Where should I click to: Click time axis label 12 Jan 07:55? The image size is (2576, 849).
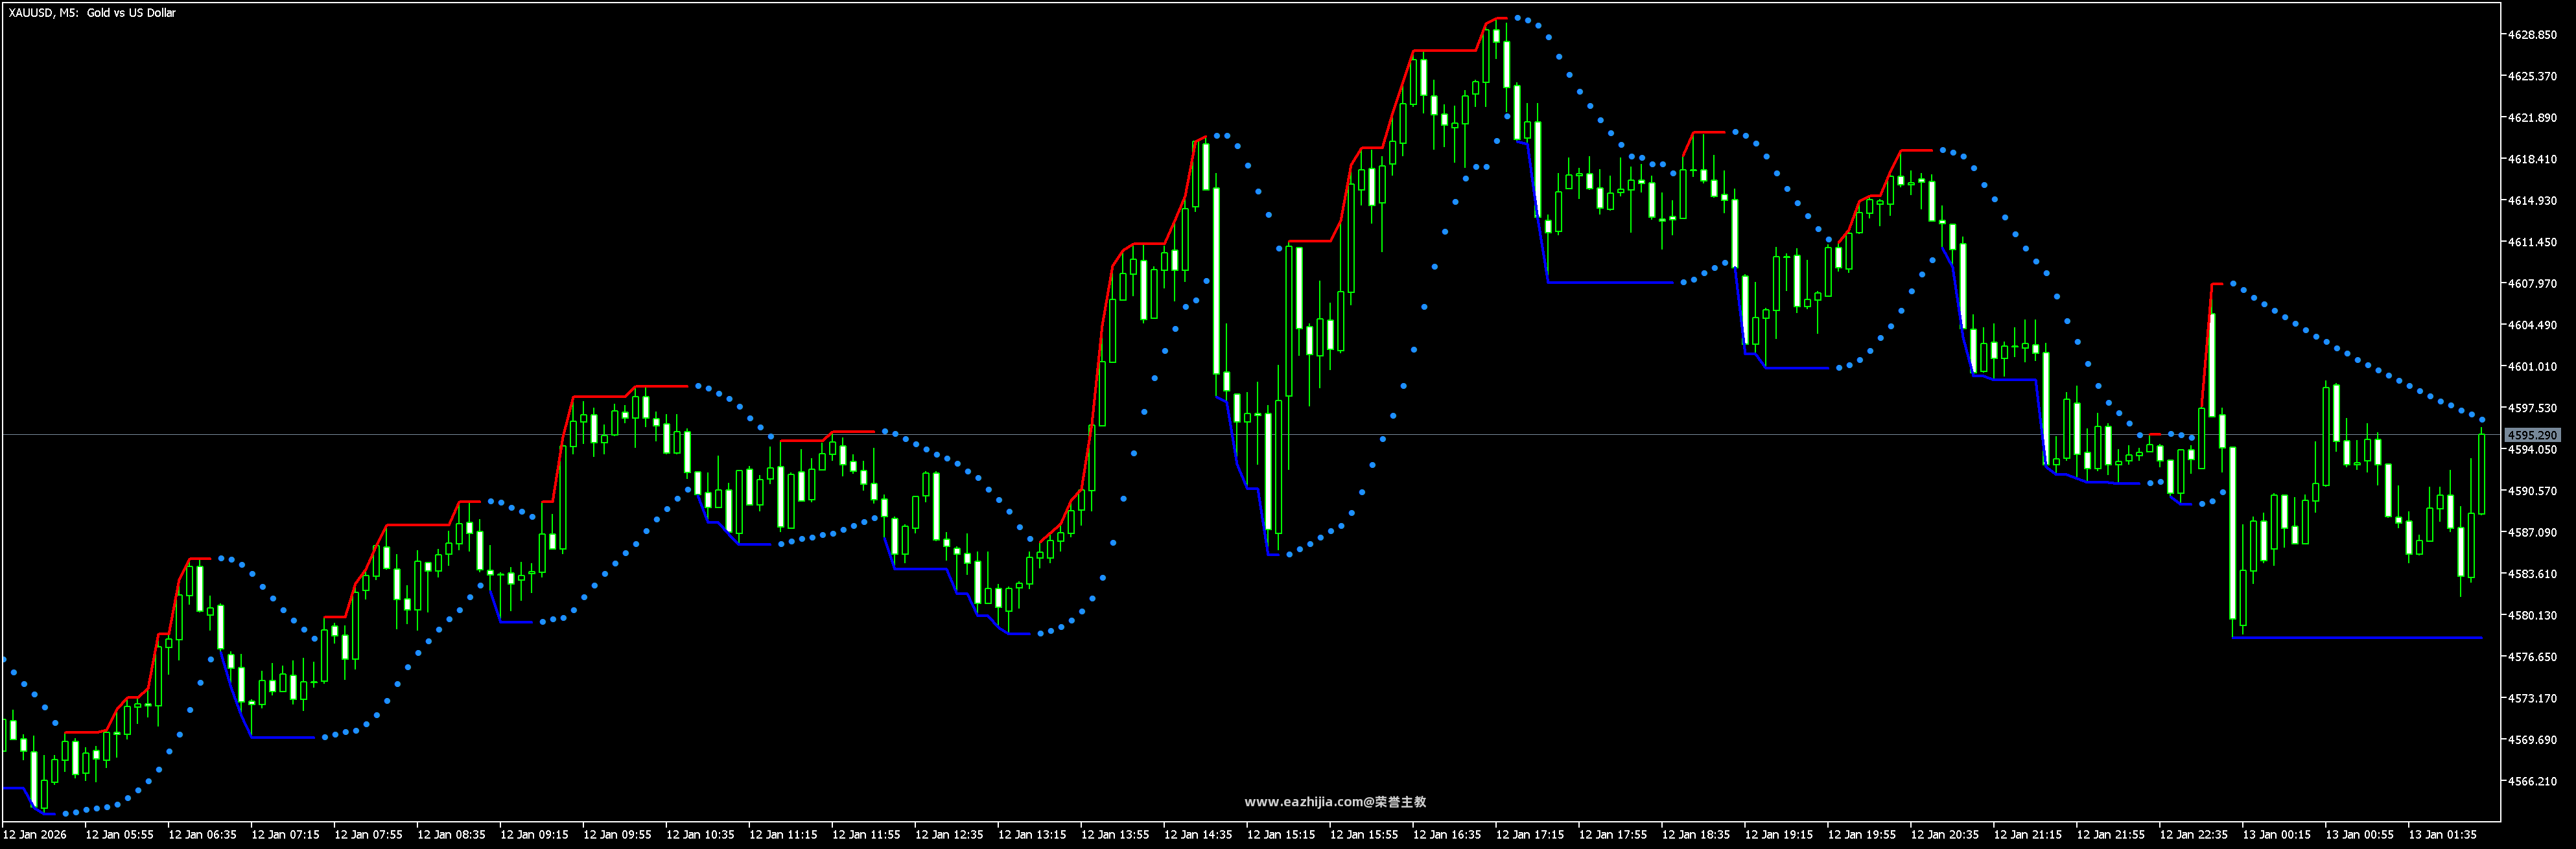(369, 835)
